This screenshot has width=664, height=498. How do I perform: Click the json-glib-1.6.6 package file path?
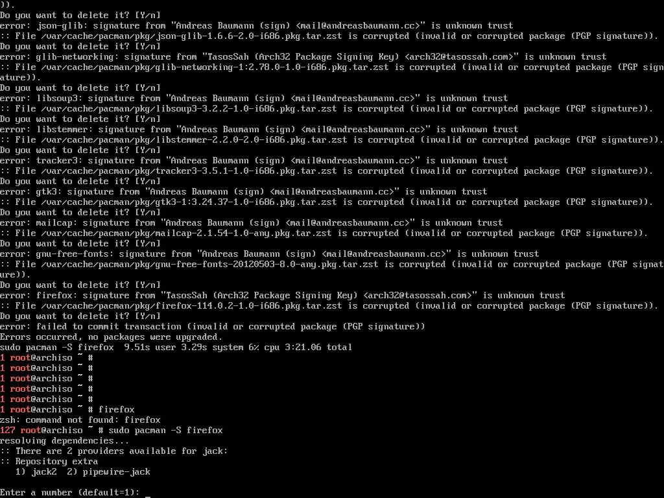[x=191, y=36]
